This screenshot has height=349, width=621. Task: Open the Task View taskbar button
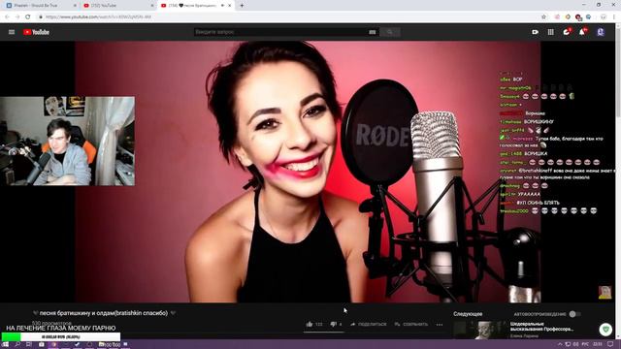click(29, 344)
